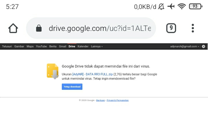Tap the © 2020 Google footer text
This screenshot has width=208, height=129.
pos(87,100)
